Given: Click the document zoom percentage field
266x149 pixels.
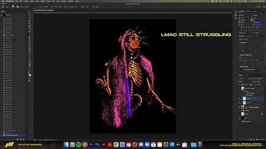Looking at the screenshot, I should (x=34, y=140).
